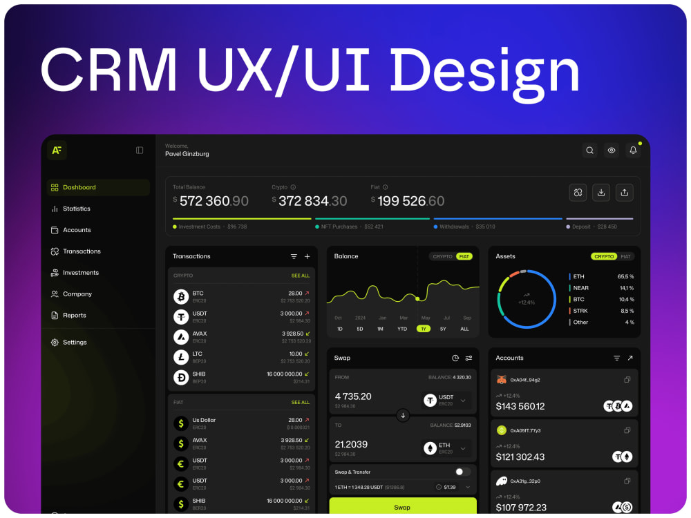Click SEE ALL for crypto transactions
Viewport: 691px width, 518px height.
[301, 276]
